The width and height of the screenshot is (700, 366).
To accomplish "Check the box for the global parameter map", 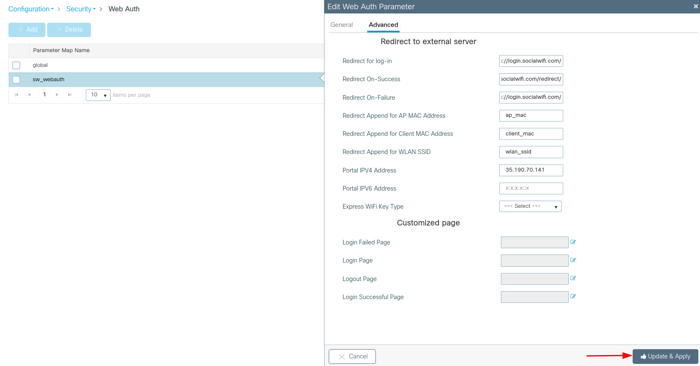I will click(16, 65).
